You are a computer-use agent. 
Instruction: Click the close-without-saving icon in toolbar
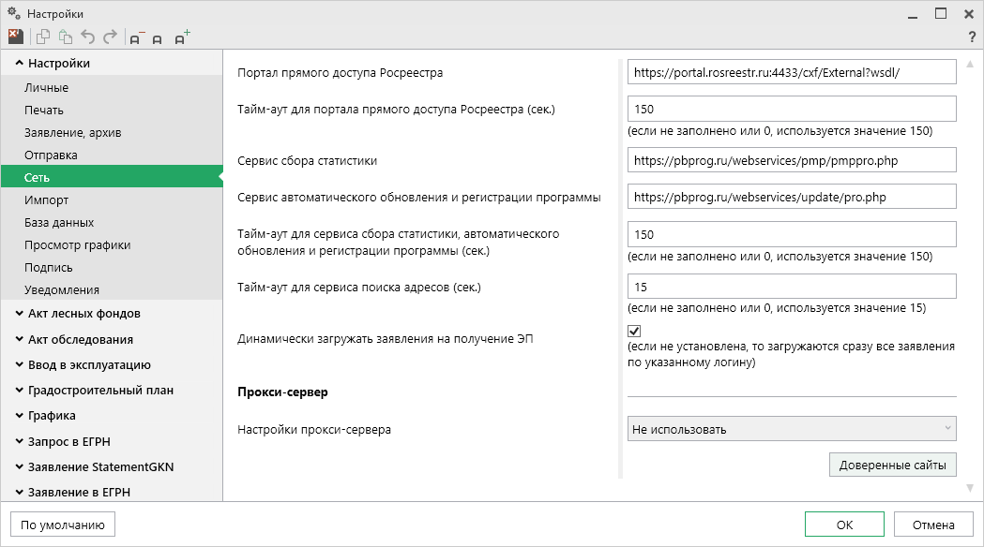pyautogui.click(x=15, y=37)
